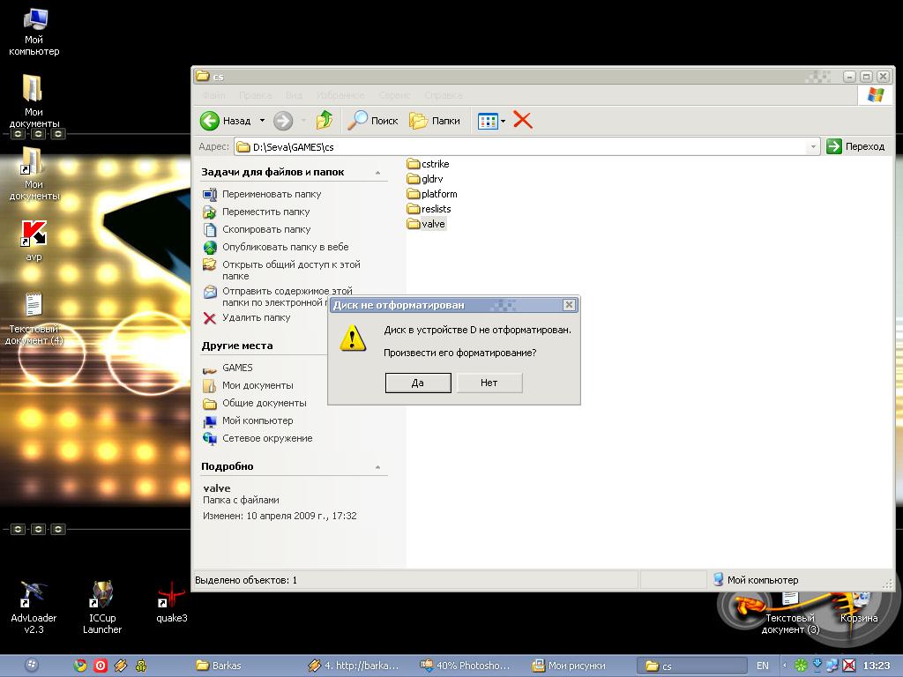Switch to Barkas taskbar window

[226, 666]
